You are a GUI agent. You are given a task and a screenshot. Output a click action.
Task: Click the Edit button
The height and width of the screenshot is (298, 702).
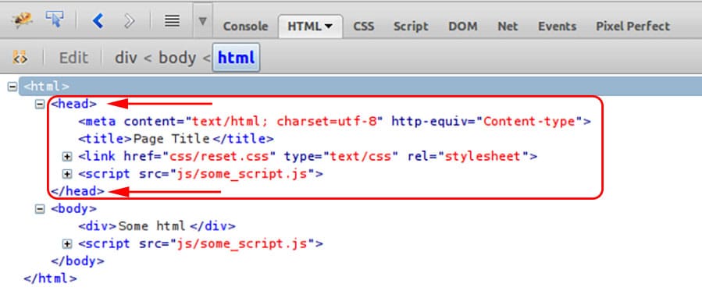coord(73,58)
